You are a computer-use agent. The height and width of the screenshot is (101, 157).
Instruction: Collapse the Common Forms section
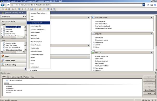[x=151, y=18]
